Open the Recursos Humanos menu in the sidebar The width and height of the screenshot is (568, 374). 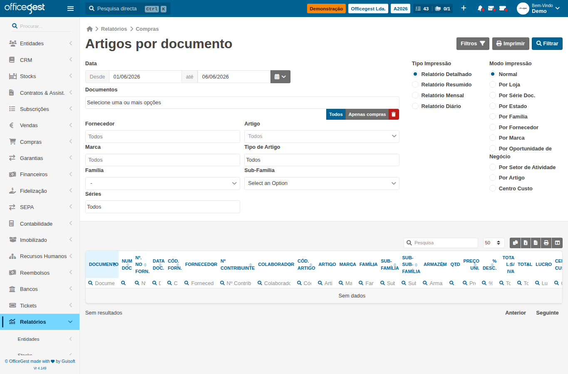[40, 256]
